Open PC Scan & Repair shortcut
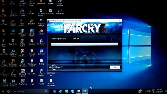167x94 pixels. [23, 73]
